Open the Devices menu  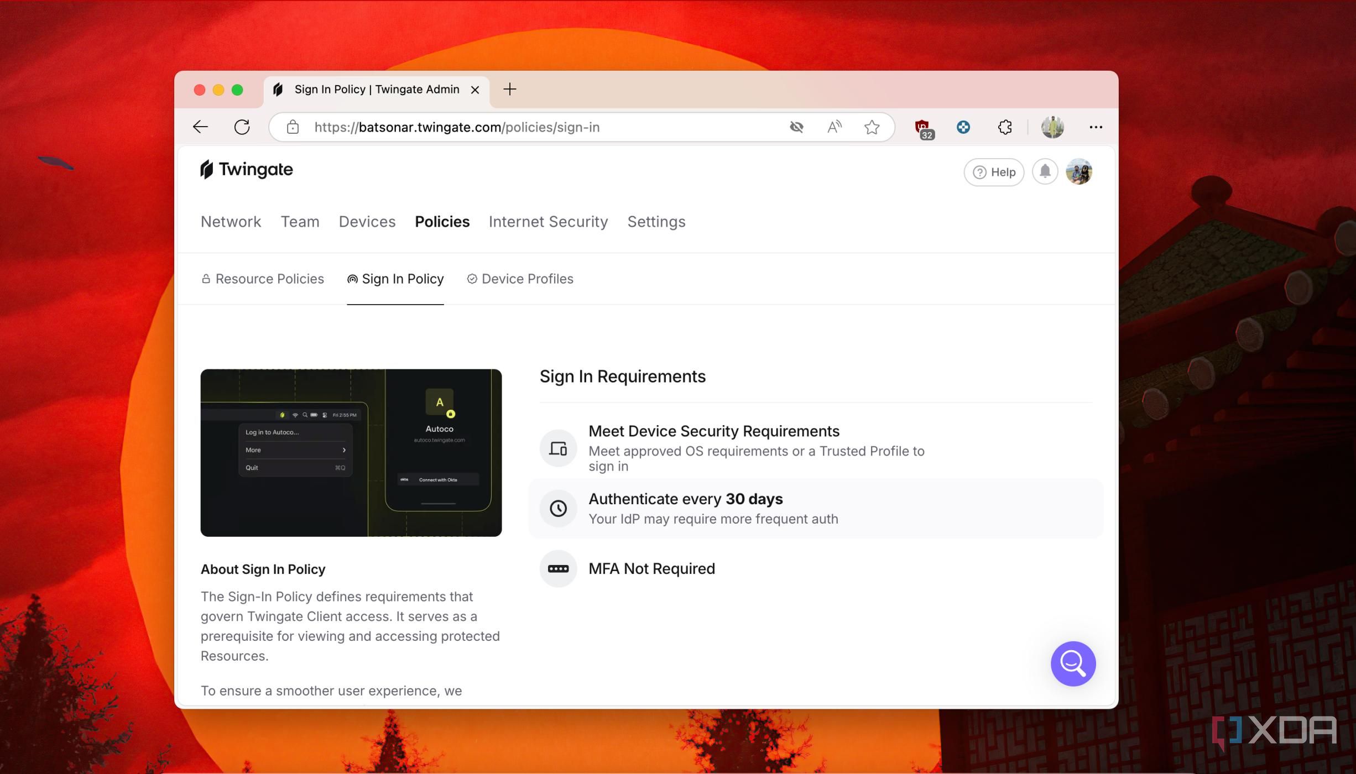click(367, 222)
